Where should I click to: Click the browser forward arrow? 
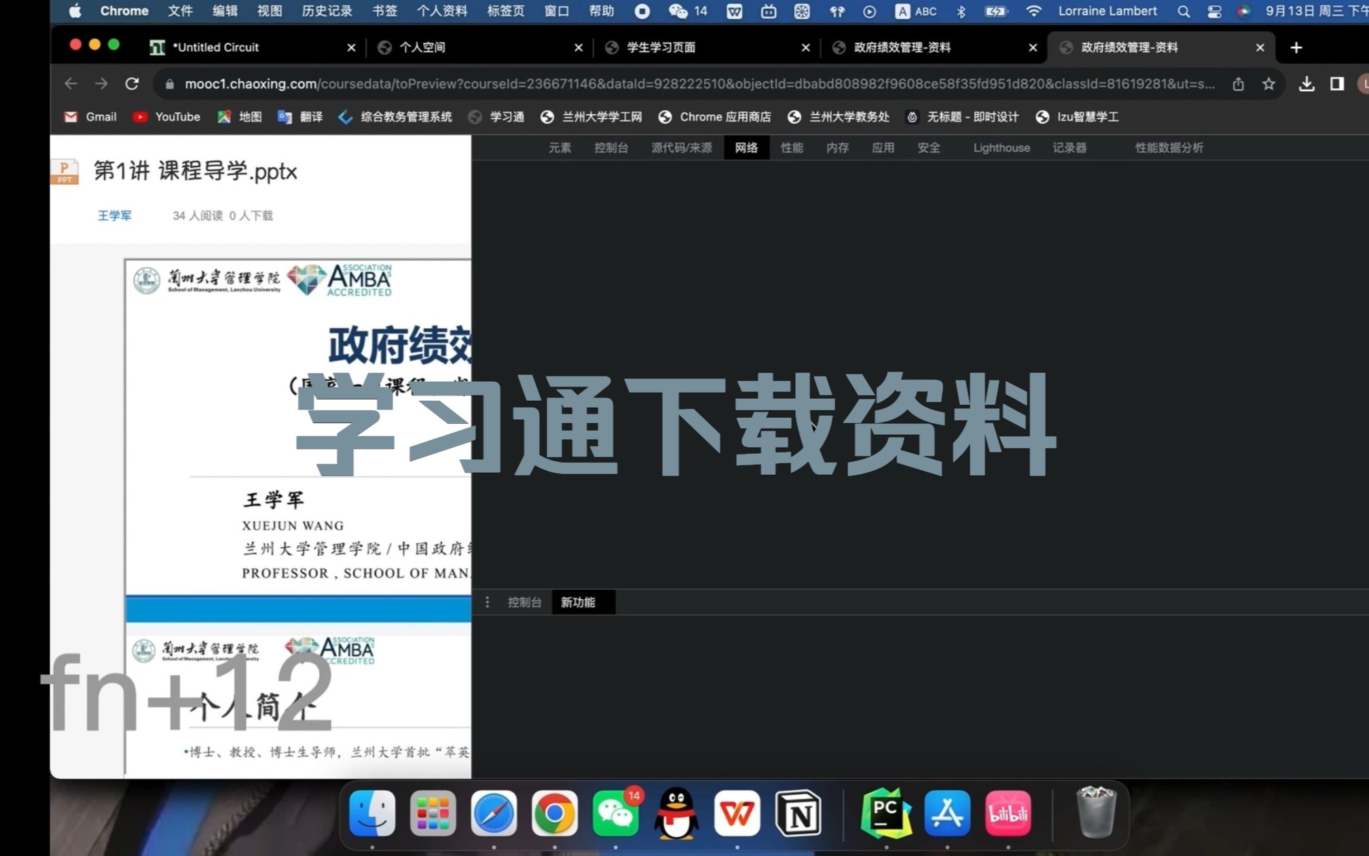(101, 84)
